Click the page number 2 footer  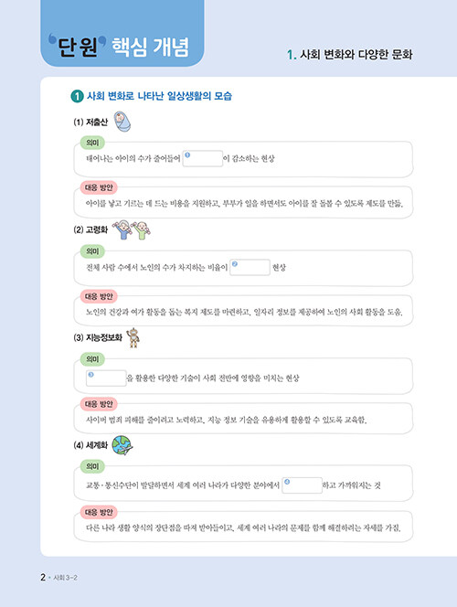pos(43,578)
